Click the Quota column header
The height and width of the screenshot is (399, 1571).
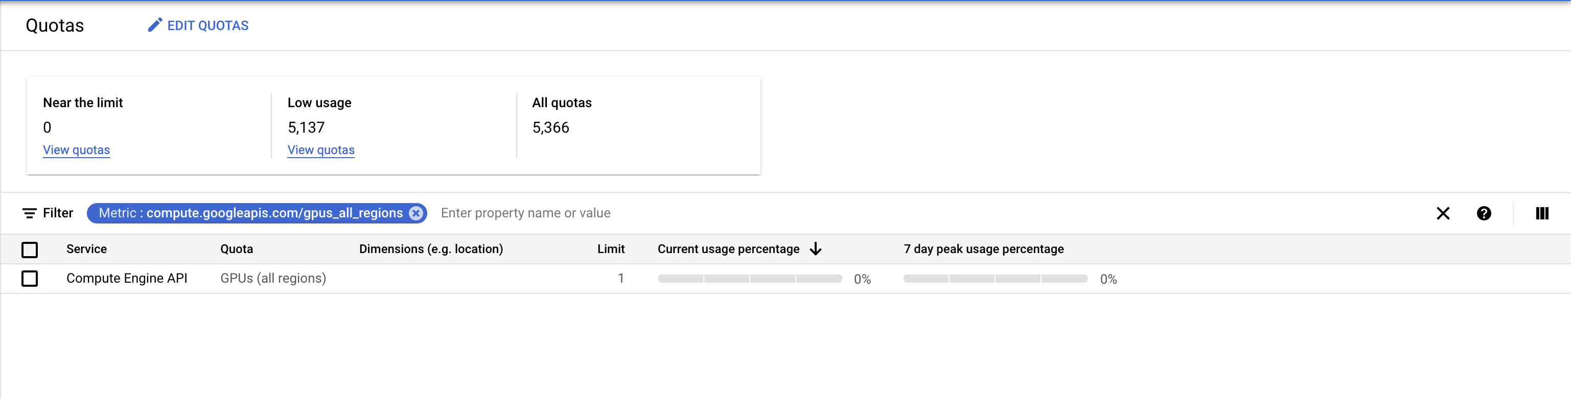tap(237, 248)
